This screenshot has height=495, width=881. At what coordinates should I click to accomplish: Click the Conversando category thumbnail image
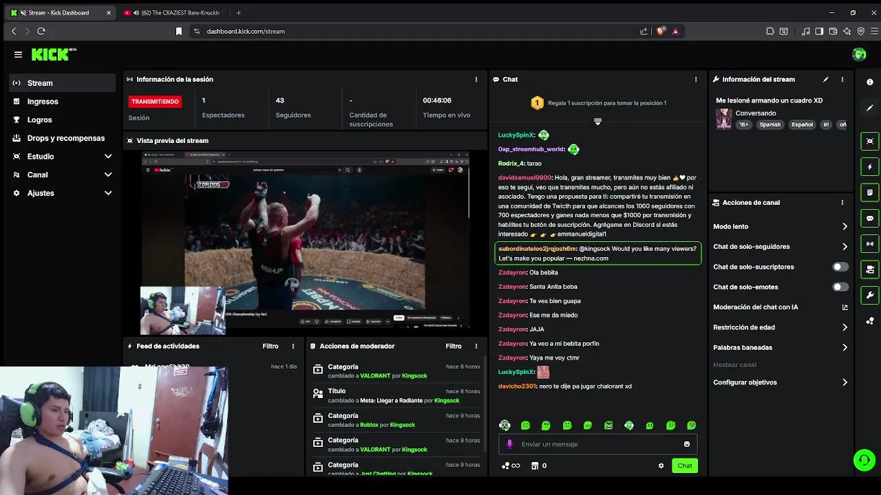click(x=724, y=119)
